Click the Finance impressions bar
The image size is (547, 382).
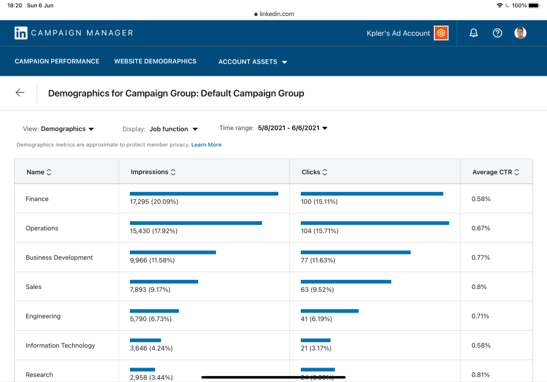click(x=204, y=193)
